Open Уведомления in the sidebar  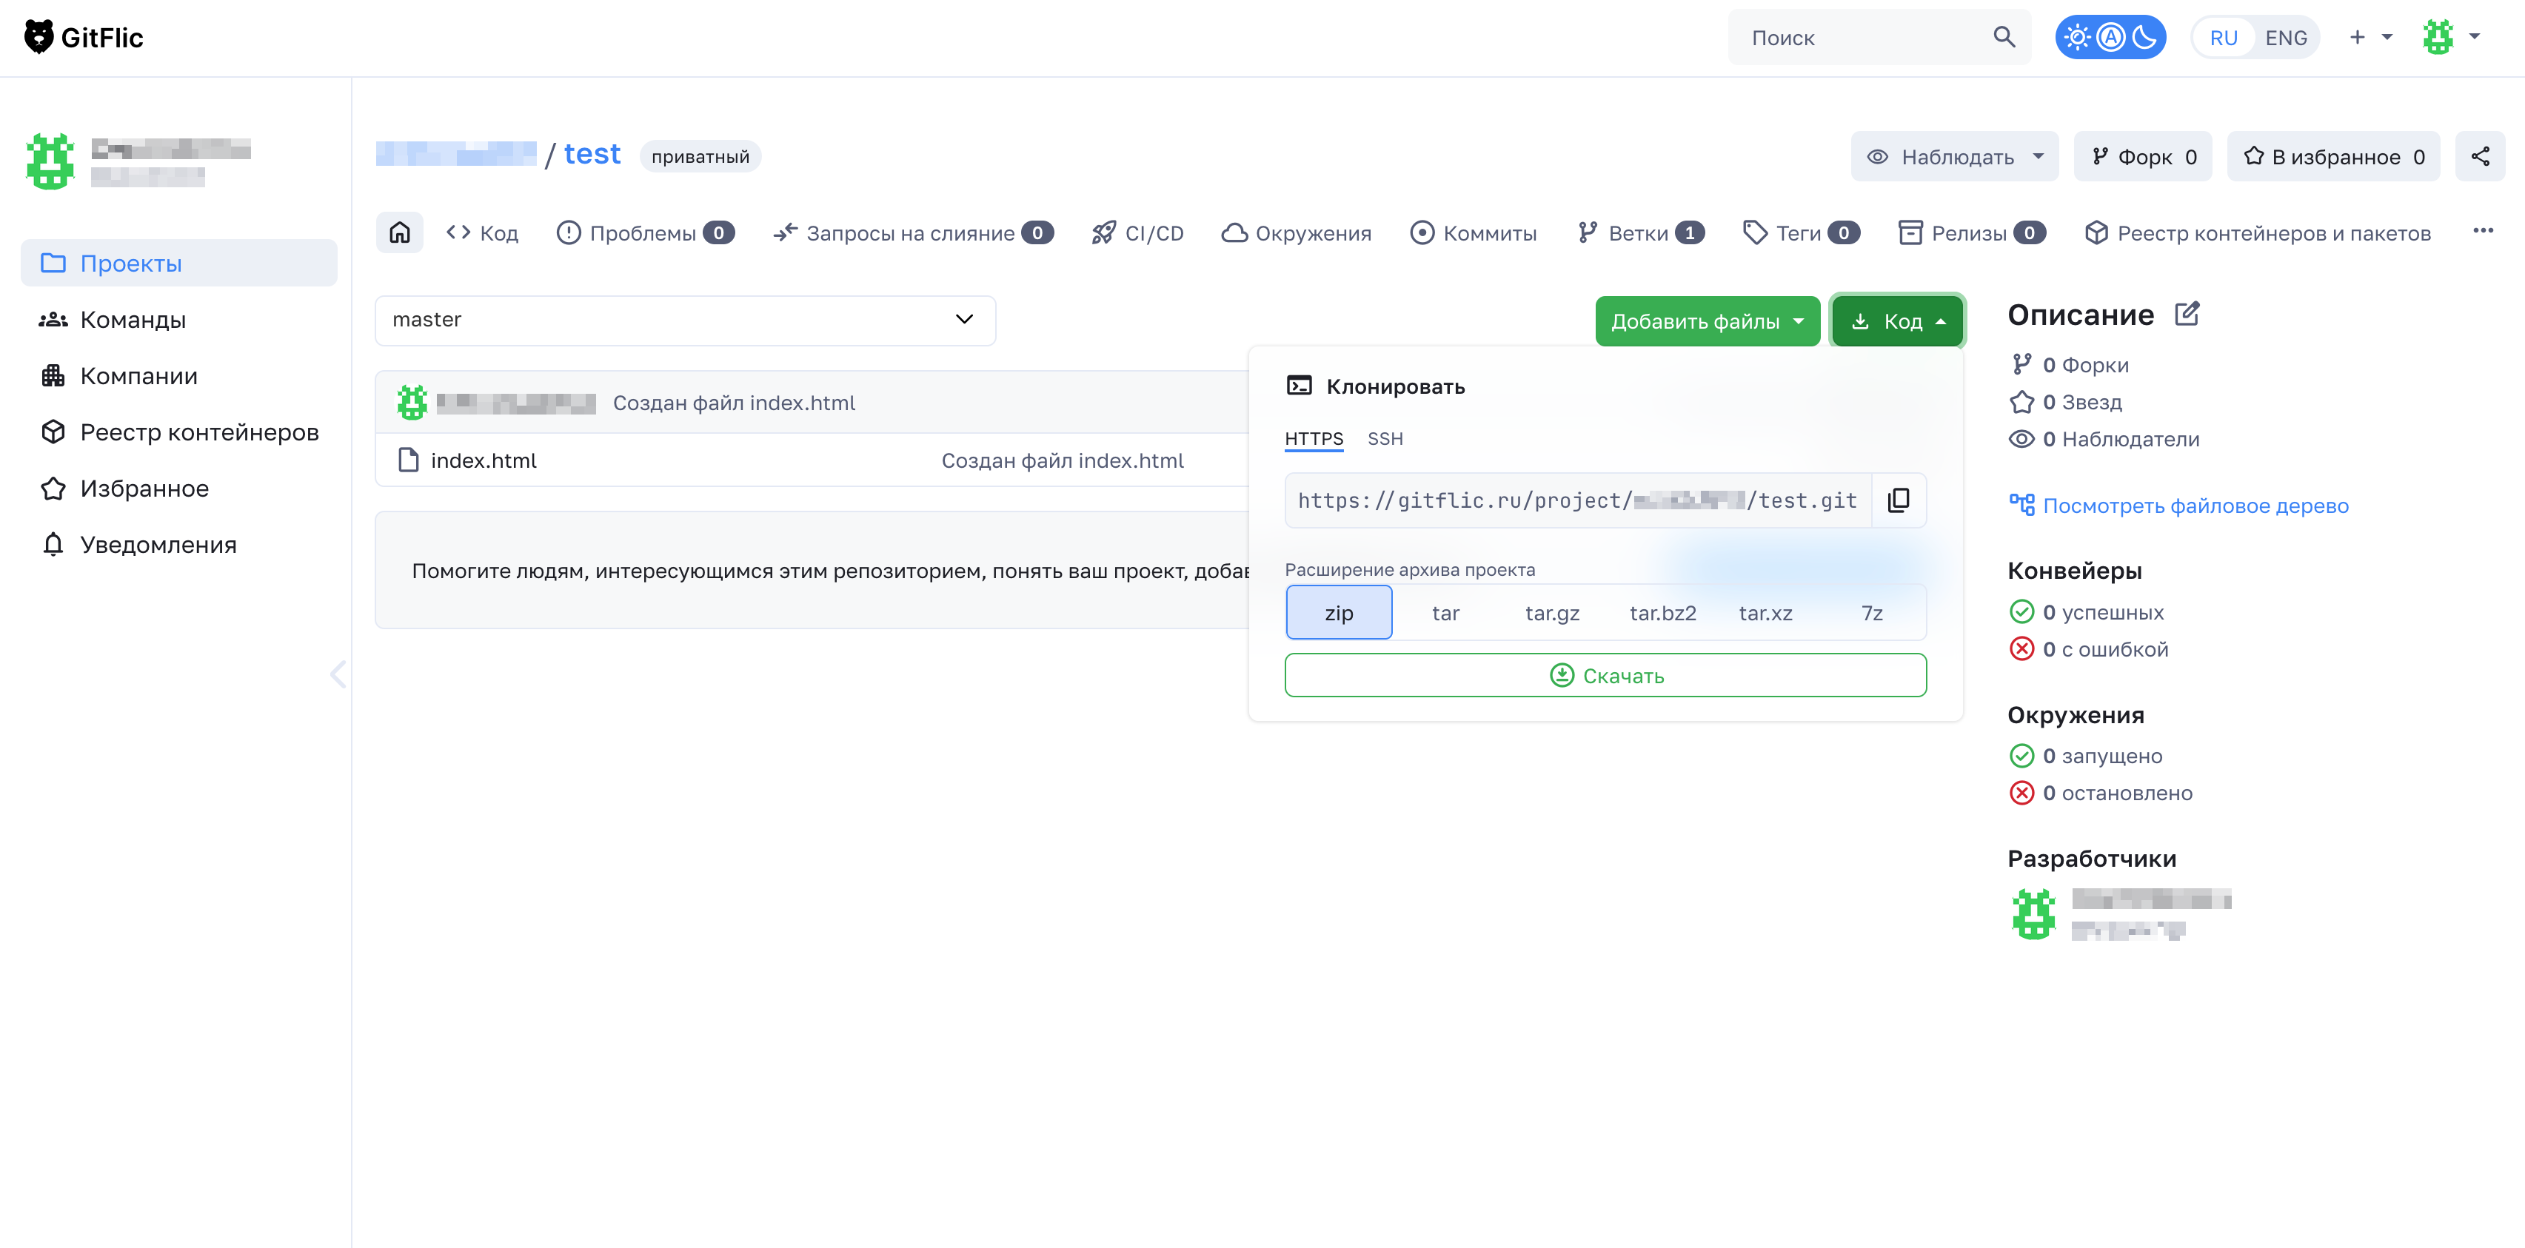point(178,545)
